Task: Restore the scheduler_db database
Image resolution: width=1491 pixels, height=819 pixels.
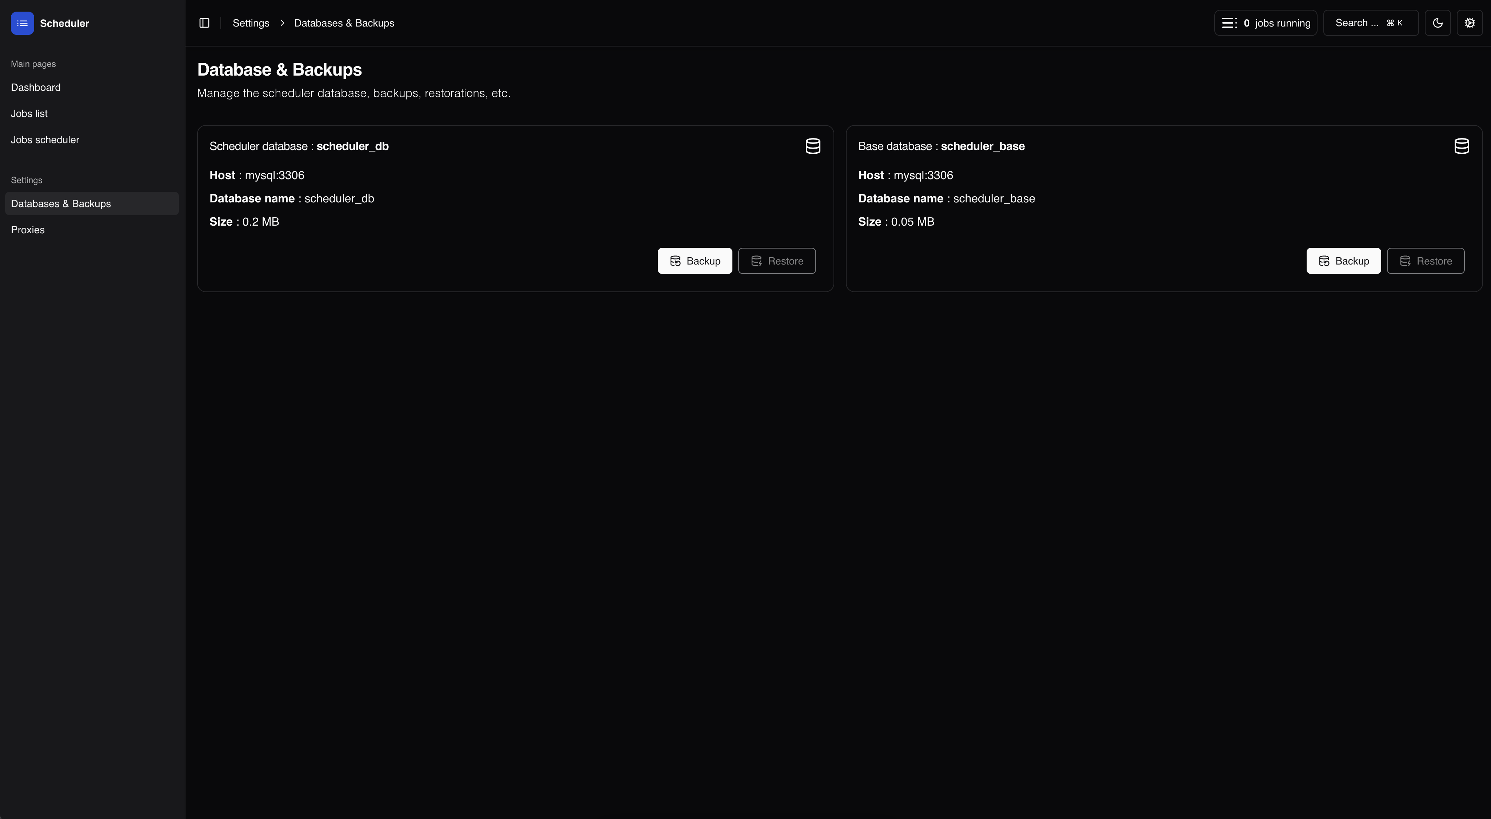Action: (x=776, y=261)
